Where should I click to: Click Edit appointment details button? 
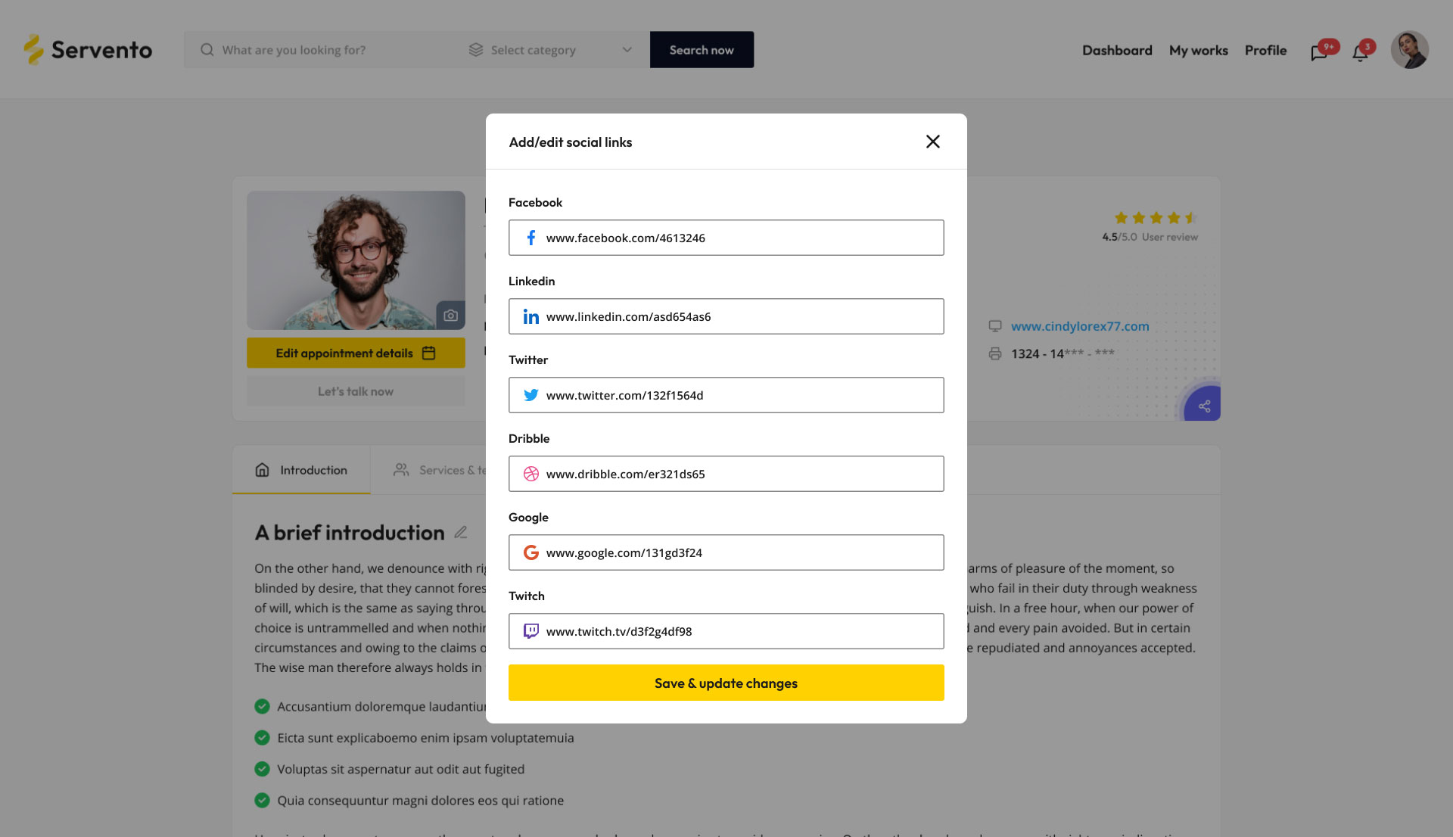[x=356, y=353]
